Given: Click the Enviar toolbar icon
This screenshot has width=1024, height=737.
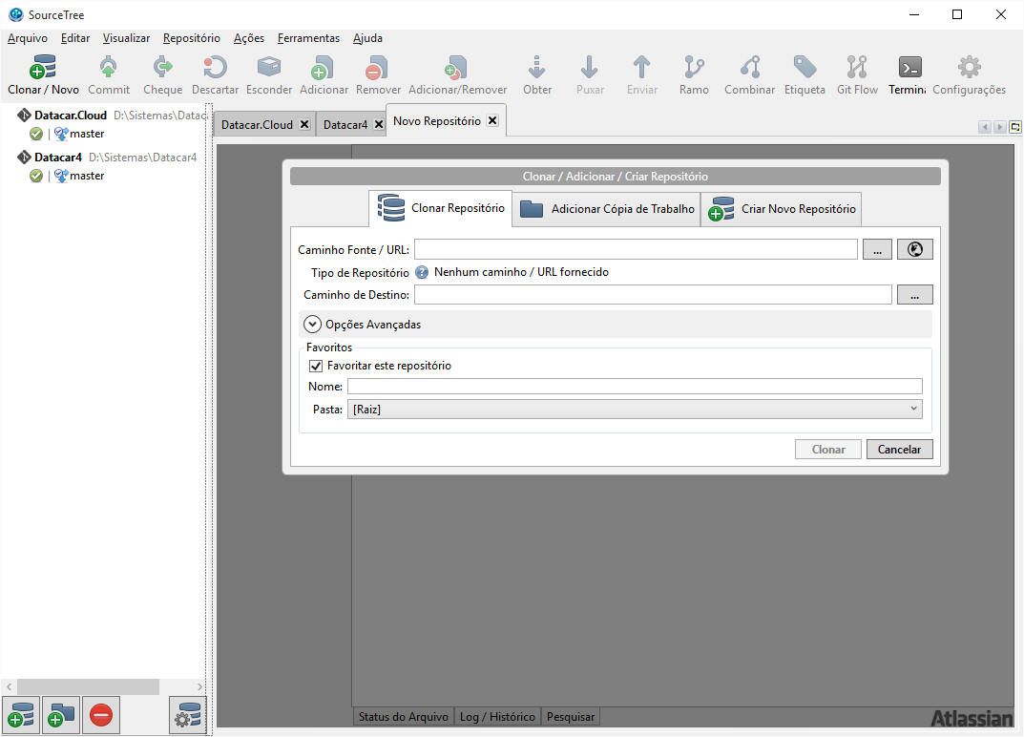Looking at the screenshot, I should coord(642,67).
